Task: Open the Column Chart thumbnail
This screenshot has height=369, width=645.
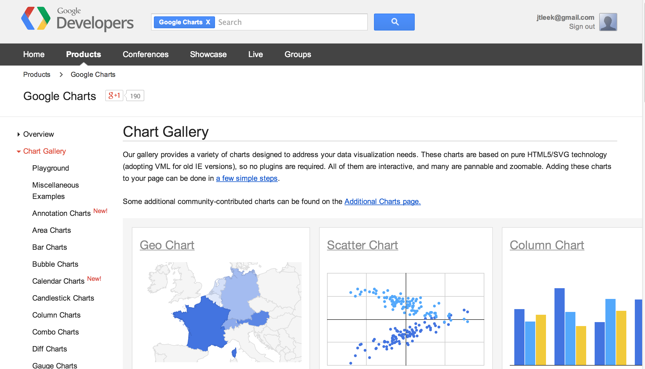Action: pyautogui.click(x=547, y=245)
